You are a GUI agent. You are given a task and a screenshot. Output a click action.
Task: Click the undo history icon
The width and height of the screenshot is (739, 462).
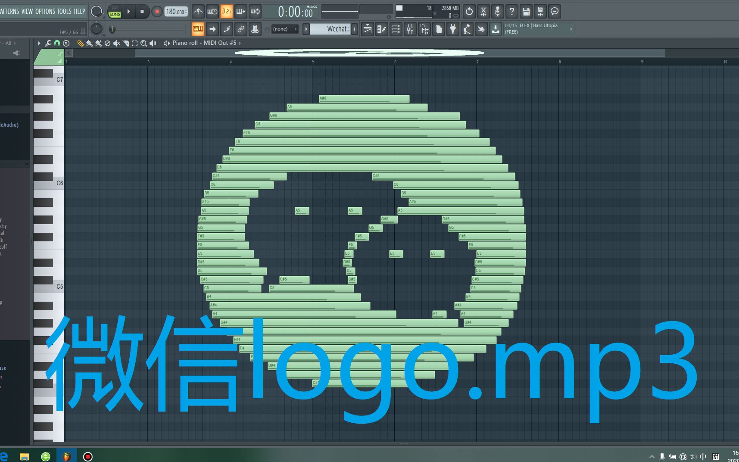[x=469, y=12]
